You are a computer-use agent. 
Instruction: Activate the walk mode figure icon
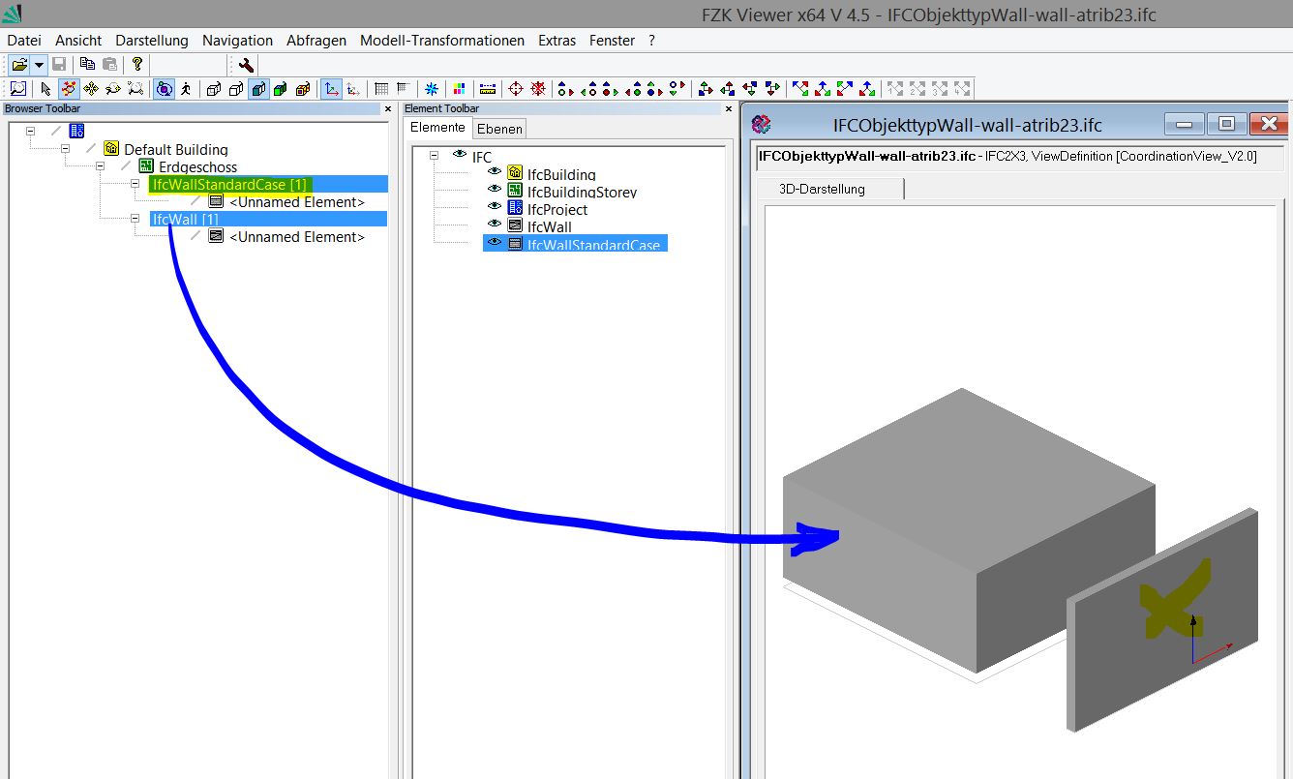point(185,89)
